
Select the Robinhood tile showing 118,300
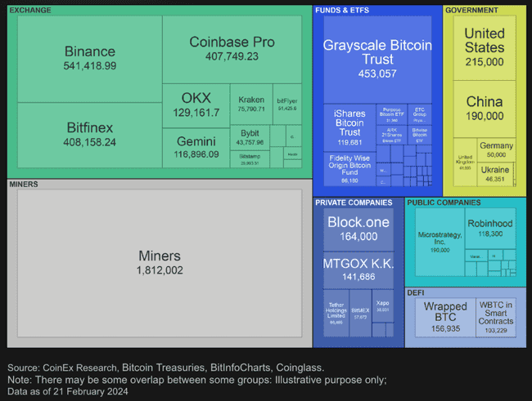(x=490, y=229)
